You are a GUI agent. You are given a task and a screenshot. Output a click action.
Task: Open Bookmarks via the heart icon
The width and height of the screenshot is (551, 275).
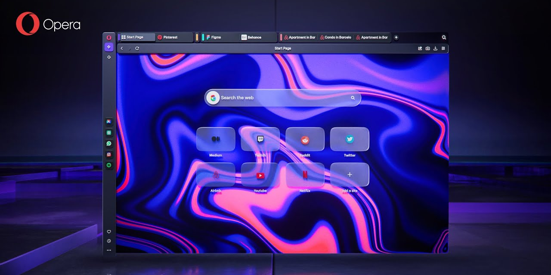109,232
